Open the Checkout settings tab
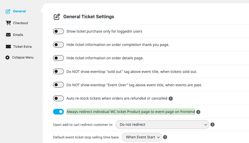This screenshot has height=143, width=249. click(x=21, y=23)
